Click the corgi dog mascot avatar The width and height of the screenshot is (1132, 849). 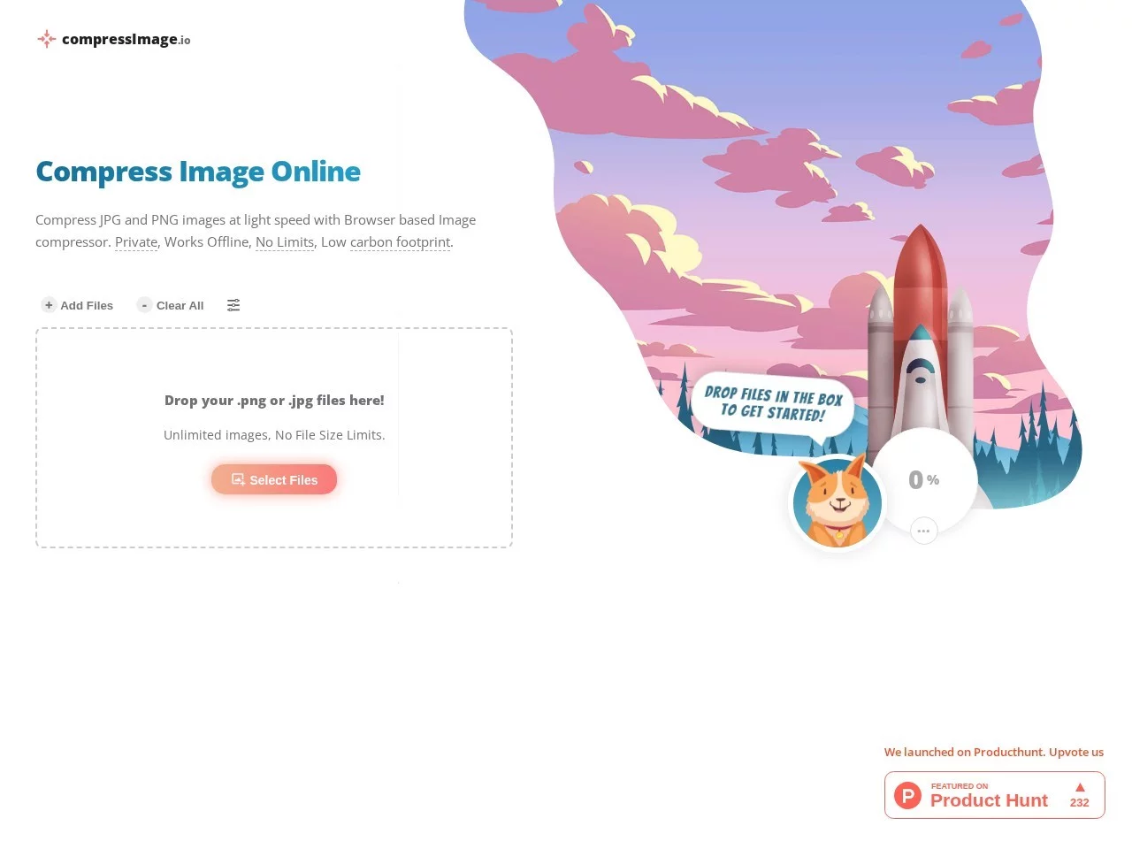(x=837, y=502)
